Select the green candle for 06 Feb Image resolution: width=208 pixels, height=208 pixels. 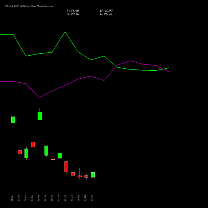(59, 156)
